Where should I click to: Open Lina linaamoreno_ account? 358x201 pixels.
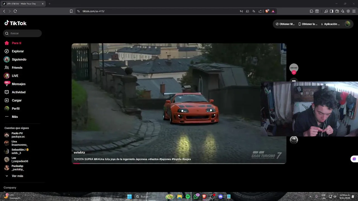[16, 143]
